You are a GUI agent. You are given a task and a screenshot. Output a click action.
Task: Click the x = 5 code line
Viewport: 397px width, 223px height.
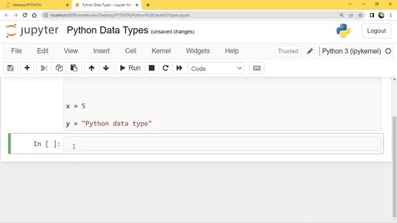pyautogui.click(x=76, y=106)
